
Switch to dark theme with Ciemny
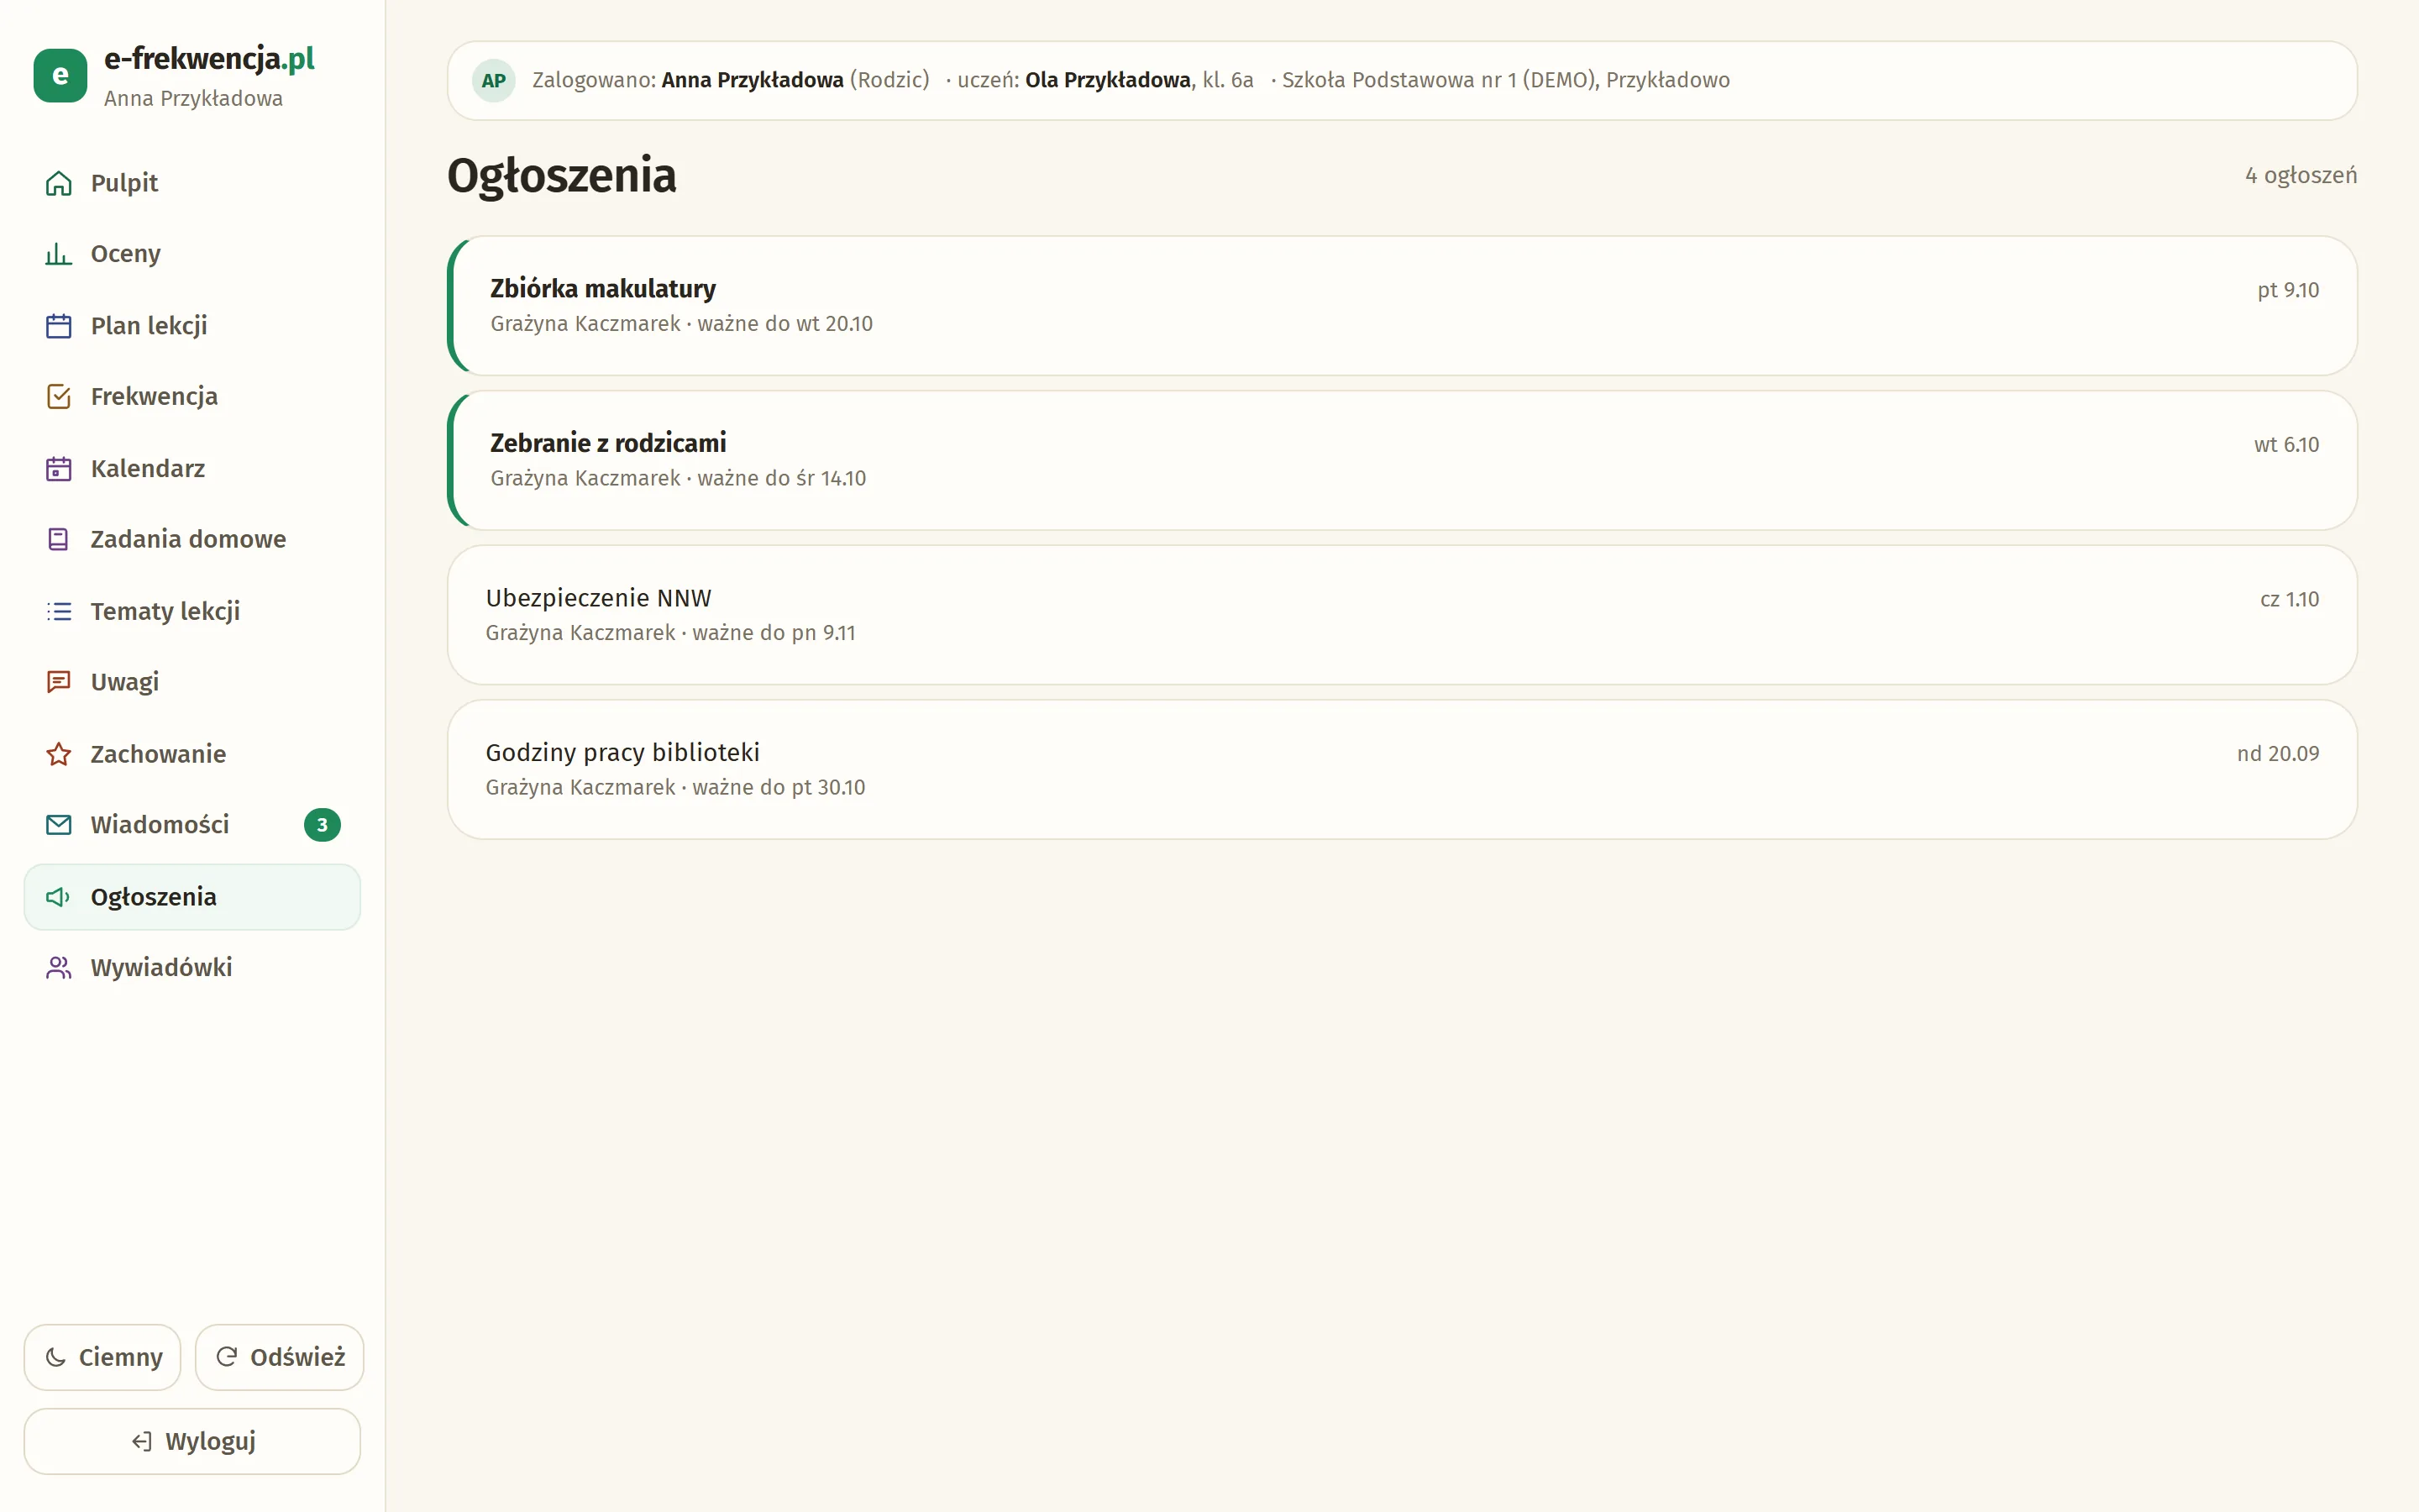(102, 1357)
